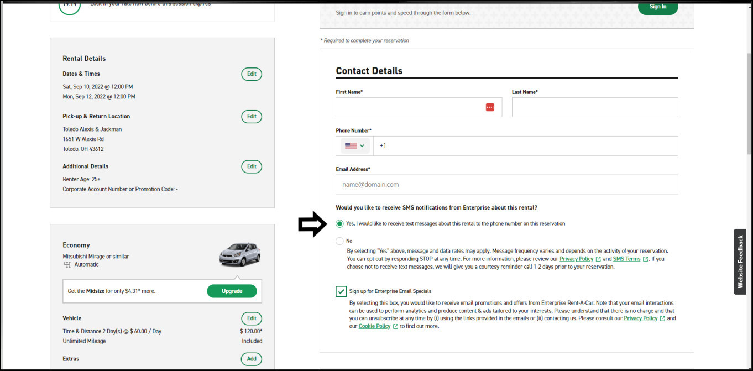
Task: Click the Phone Number input field
Action: coord(525,146)
